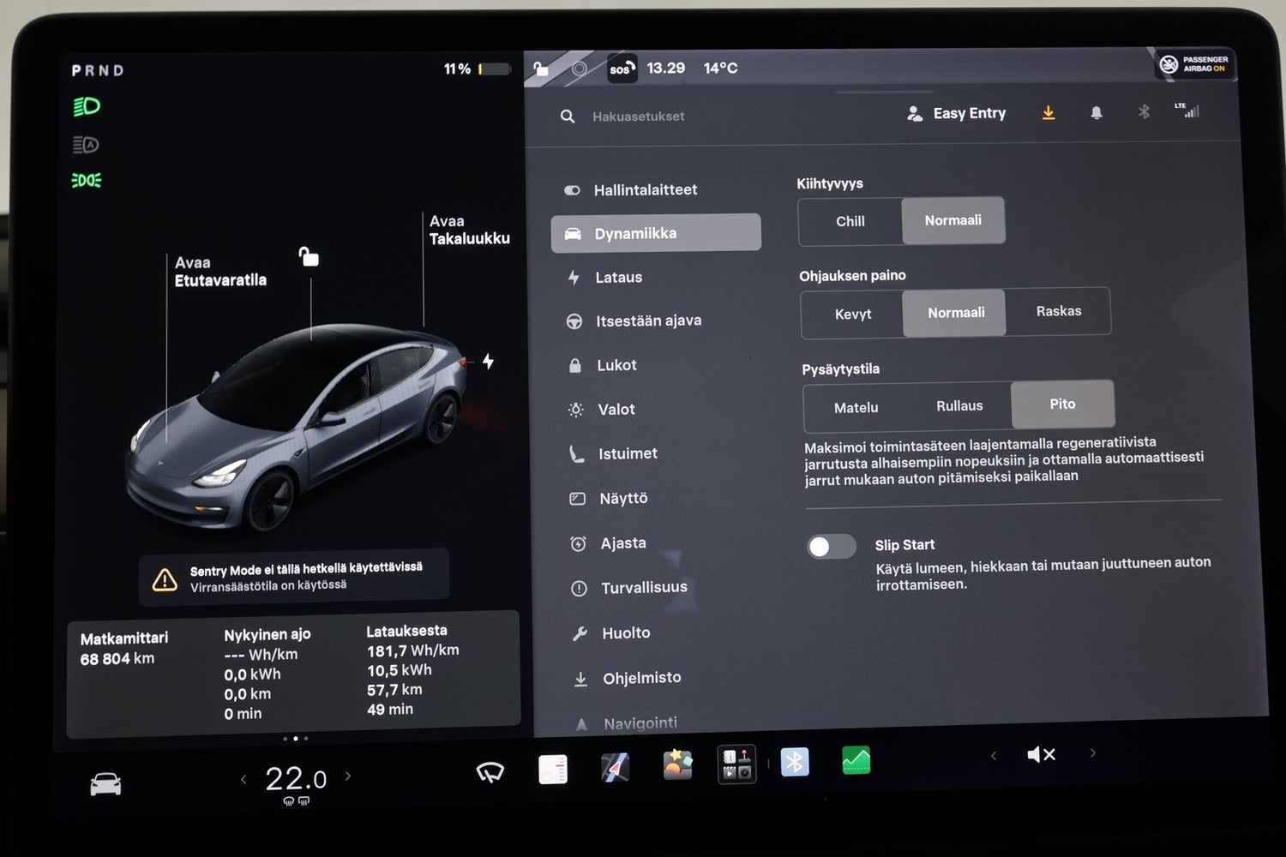Select Dynamiikka settings menu
Image resolution: width=1286 pixels, height=857 pixels.
coord(656,233)
